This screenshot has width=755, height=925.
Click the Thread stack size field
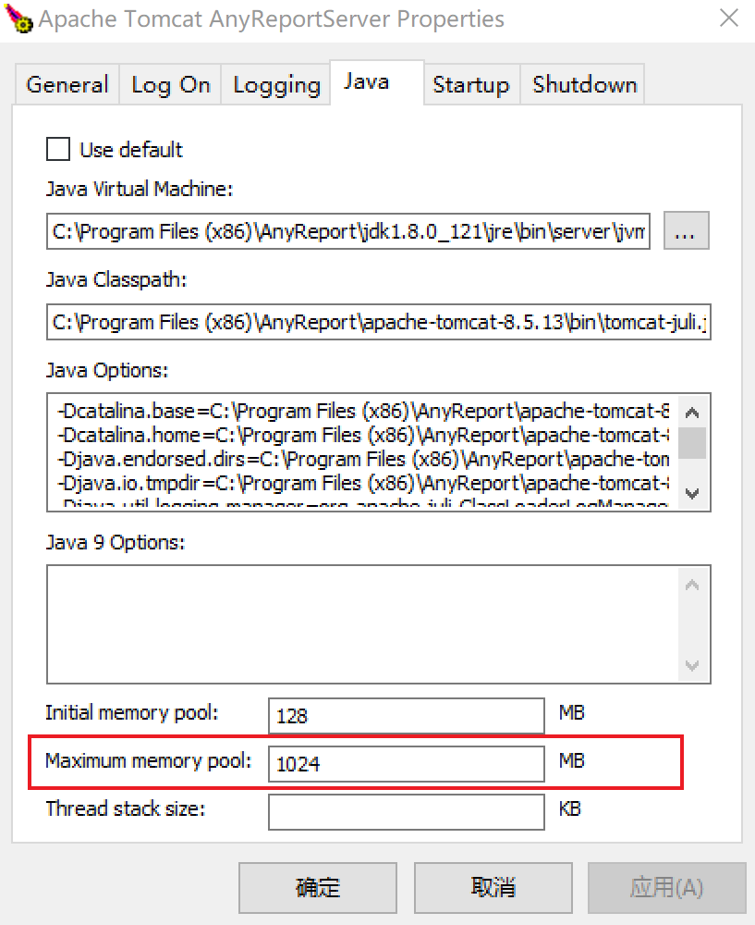pos(406,812)
